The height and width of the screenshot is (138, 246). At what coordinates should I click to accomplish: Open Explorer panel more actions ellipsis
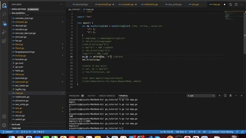(x=61, y=4)
